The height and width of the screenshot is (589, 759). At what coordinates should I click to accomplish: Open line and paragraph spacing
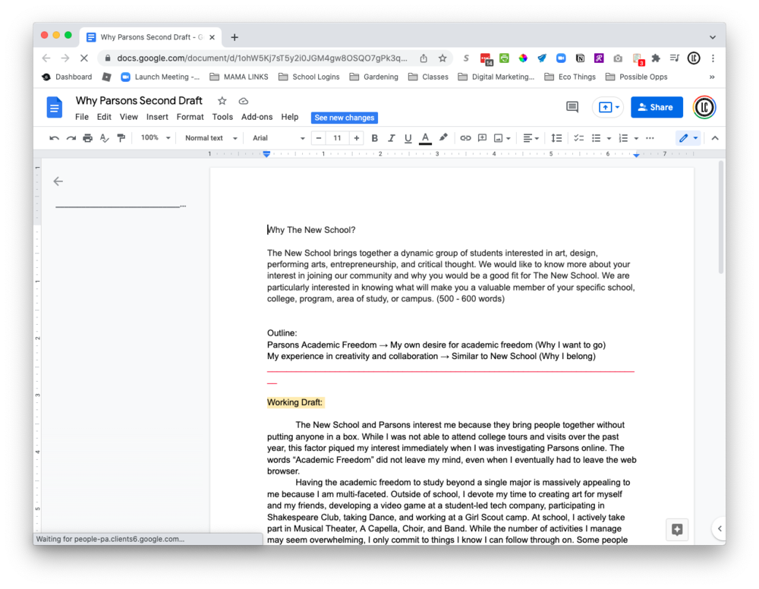click(x=556, y=138)
